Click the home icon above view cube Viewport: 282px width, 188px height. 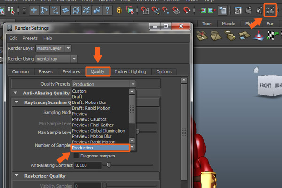point(256,70)
